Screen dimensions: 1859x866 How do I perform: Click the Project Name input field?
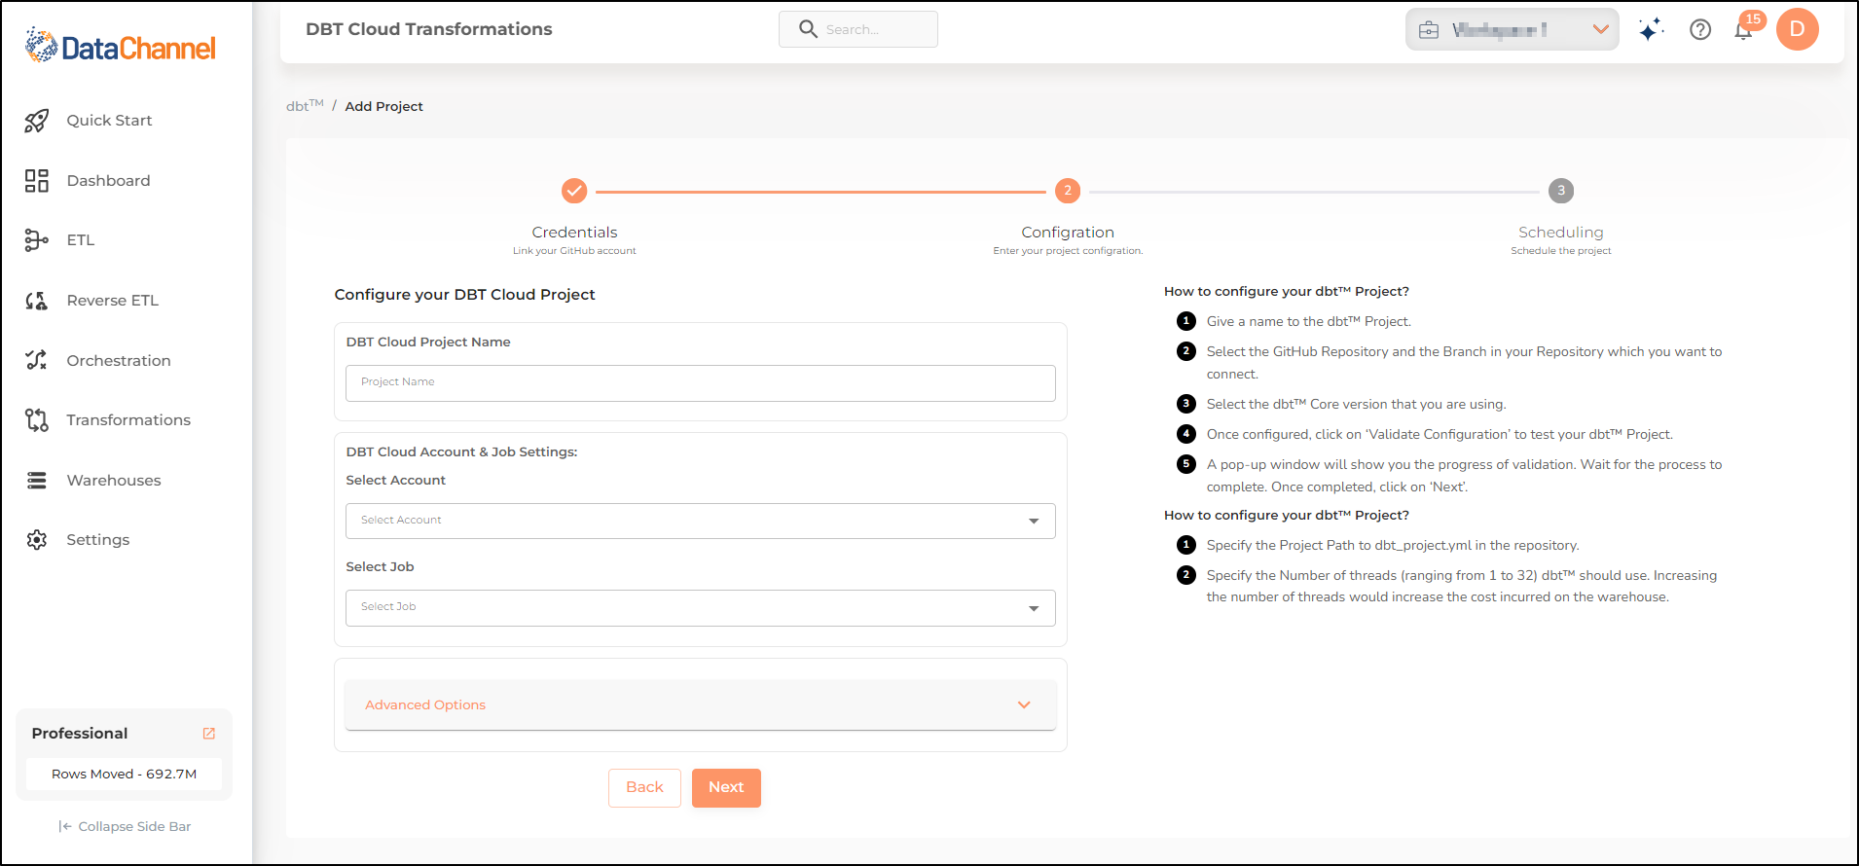tap(701, 383)
